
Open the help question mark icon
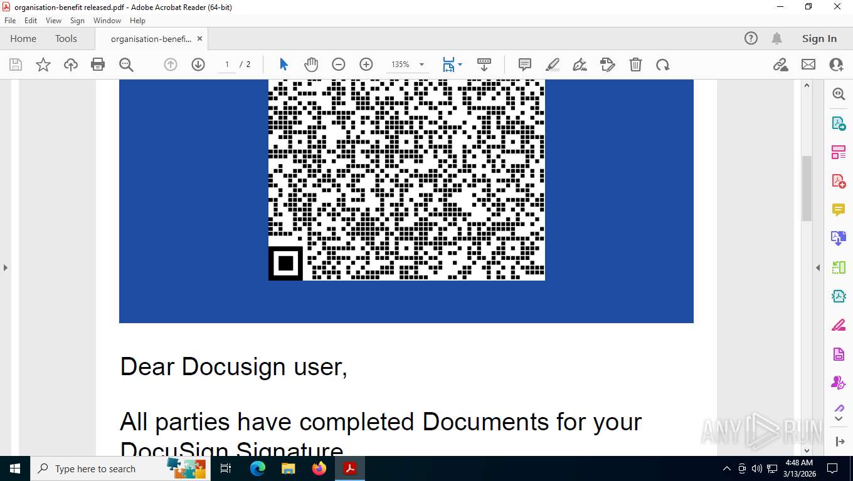tap(751, 38)
